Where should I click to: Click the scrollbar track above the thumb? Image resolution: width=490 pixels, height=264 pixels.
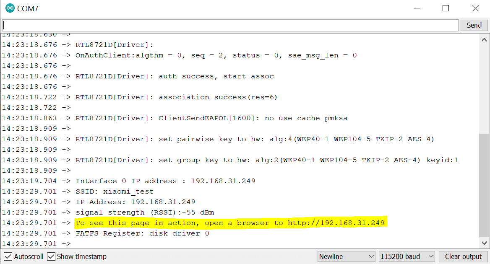[x=484, y=89]
